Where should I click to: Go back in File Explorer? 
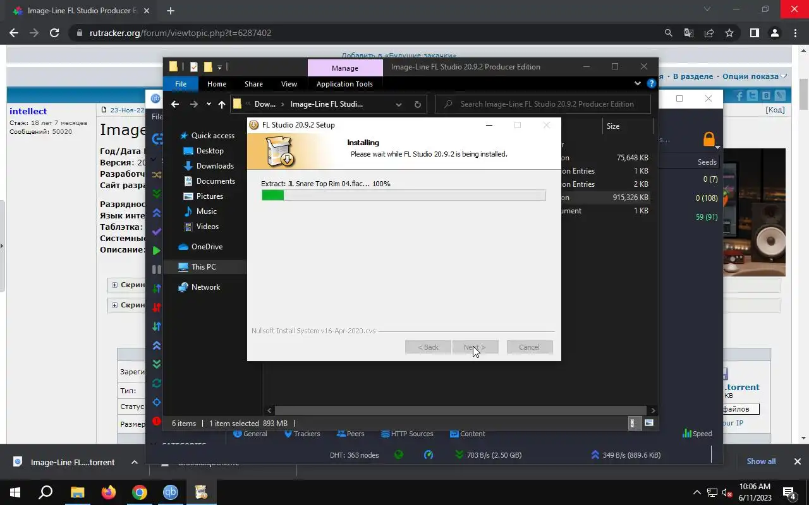pos(175,104)
